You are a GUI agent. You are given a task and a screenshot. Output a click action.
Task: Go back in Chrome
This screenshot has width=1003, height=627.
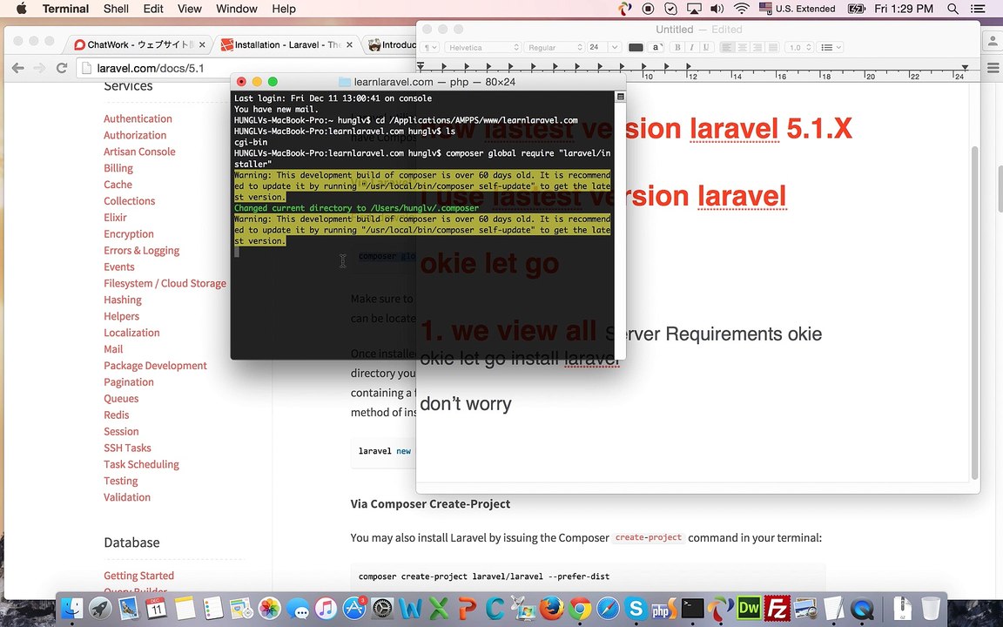point(18,68)
